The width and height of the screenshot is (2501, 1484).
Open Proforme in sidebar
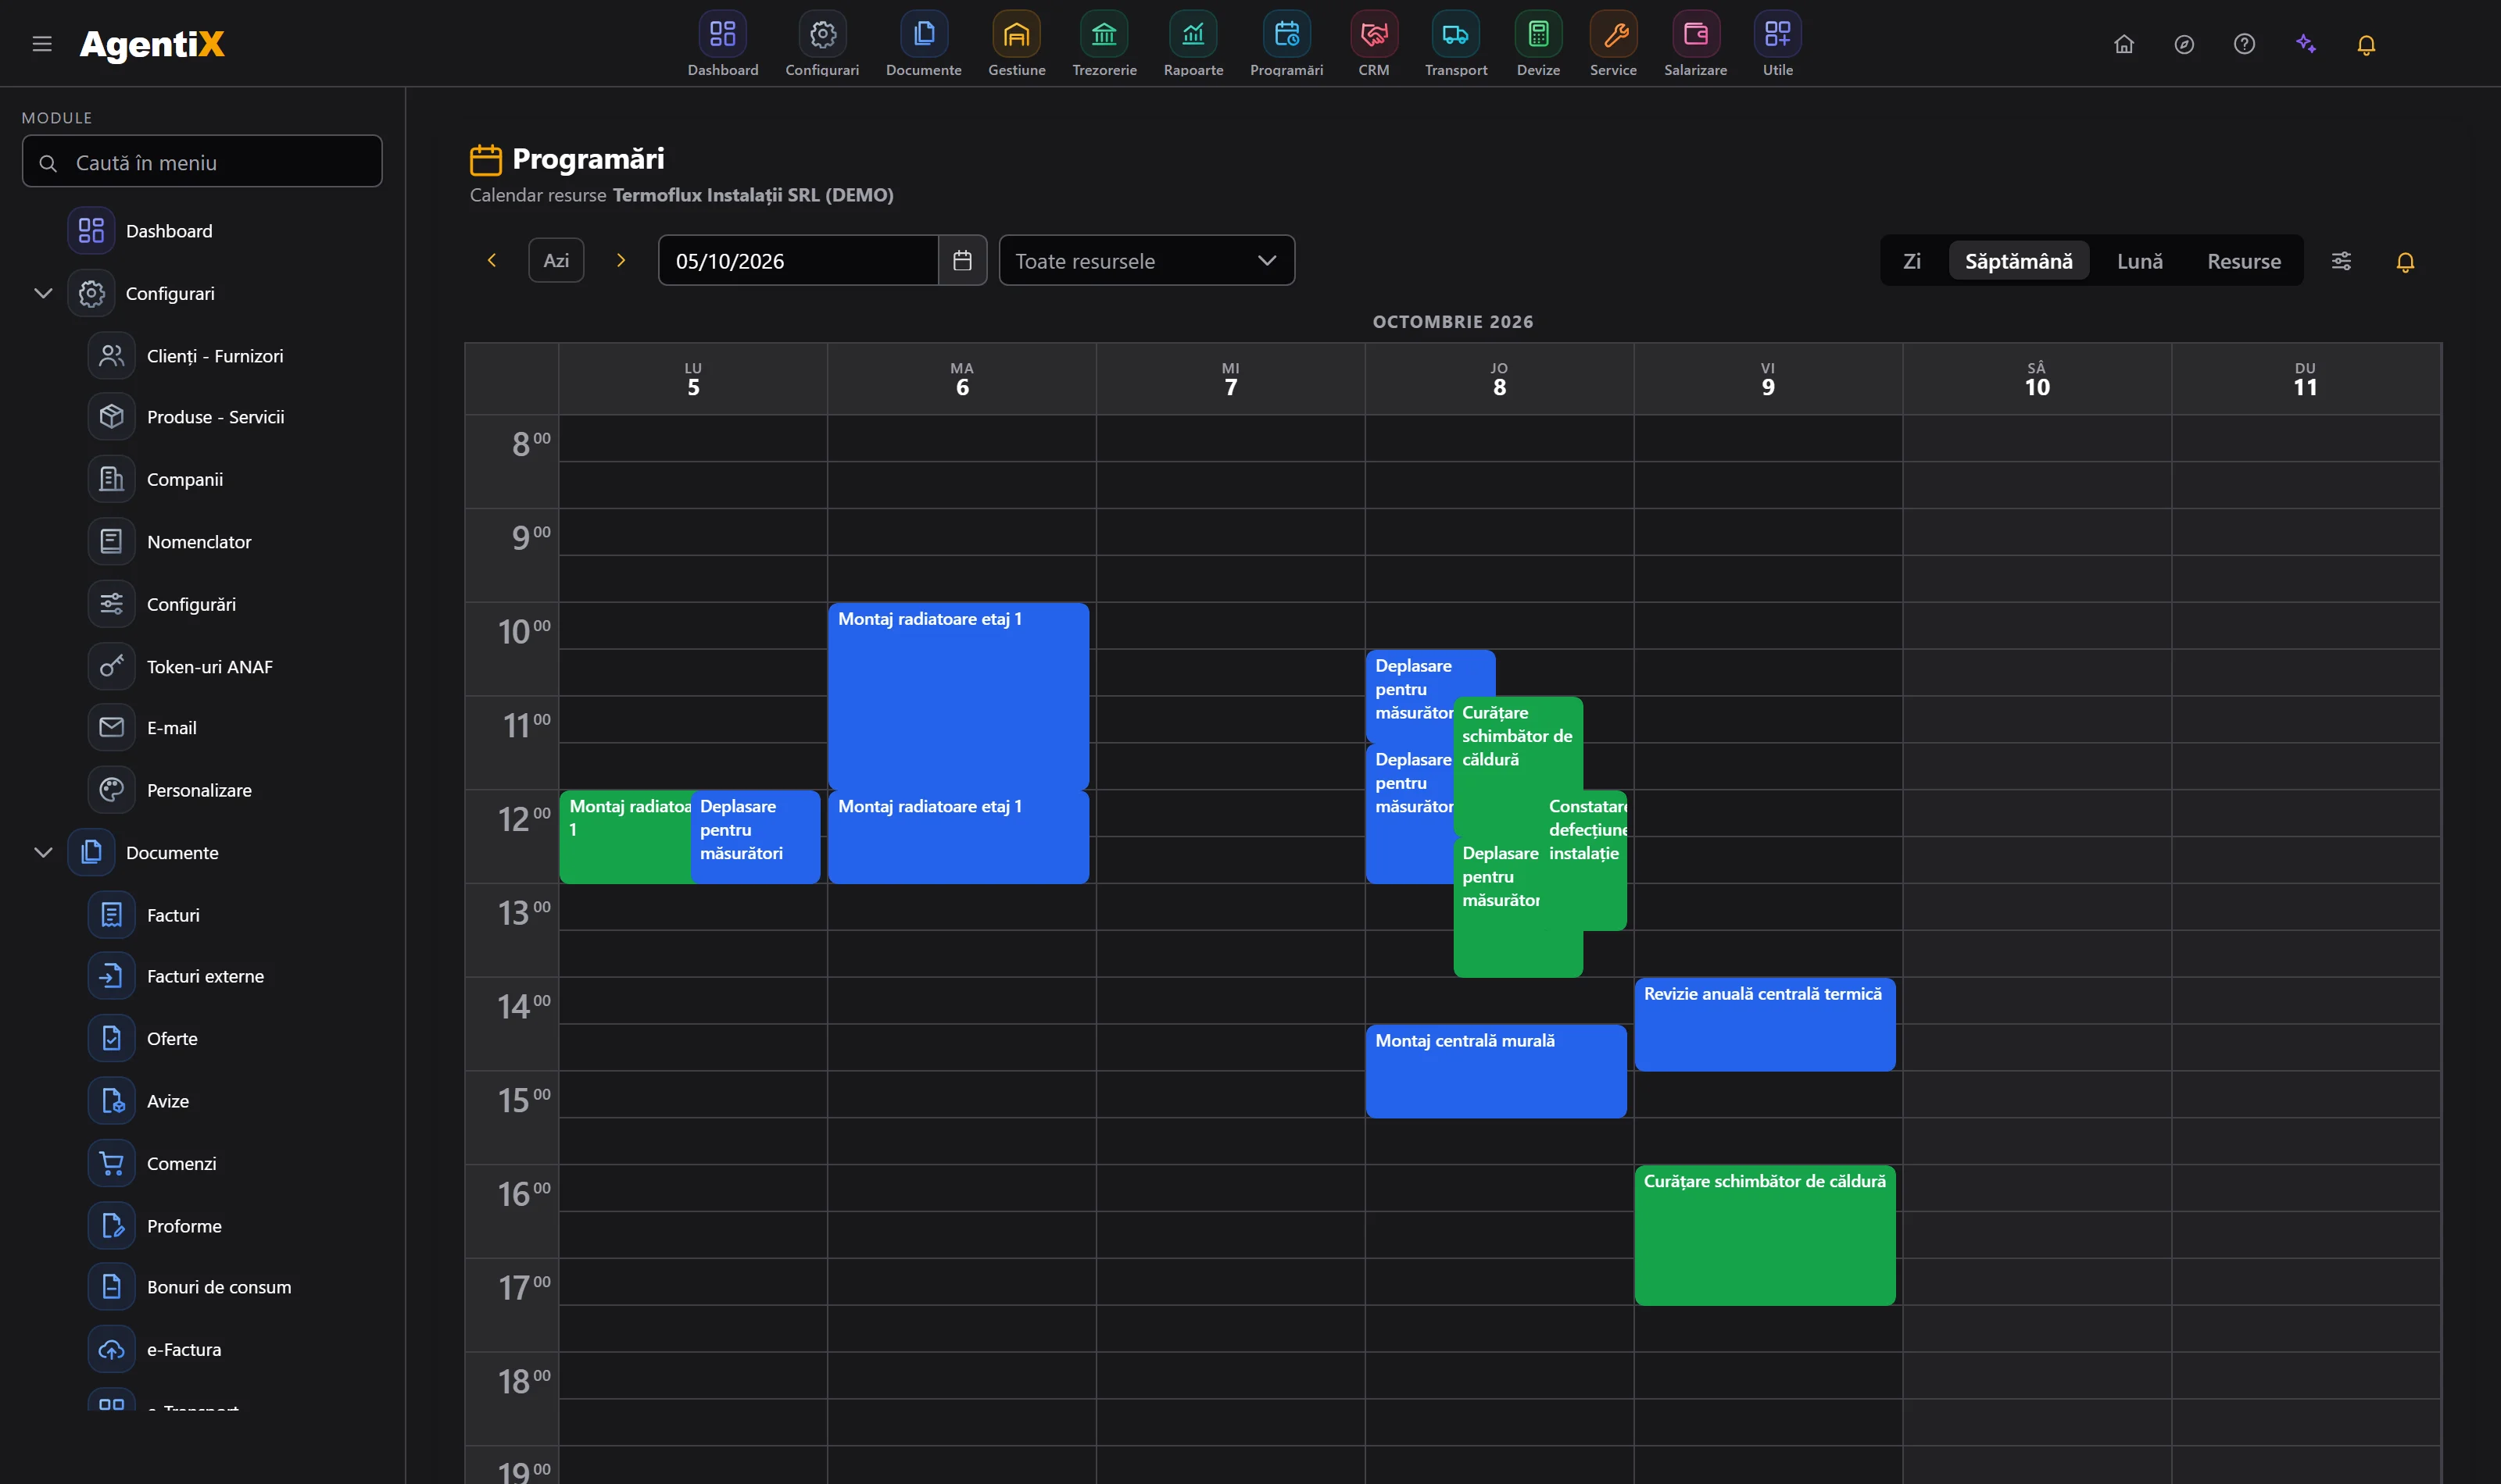pos(154,1225)
